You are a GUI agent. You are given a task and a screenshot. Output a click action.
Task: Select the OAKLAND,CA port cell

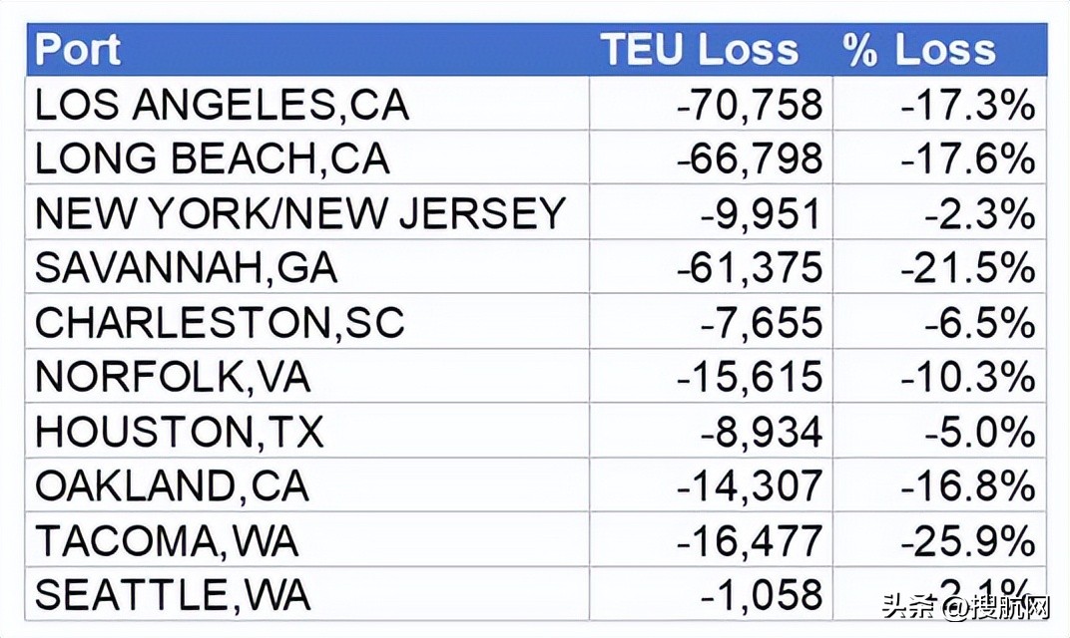point(172,486)
